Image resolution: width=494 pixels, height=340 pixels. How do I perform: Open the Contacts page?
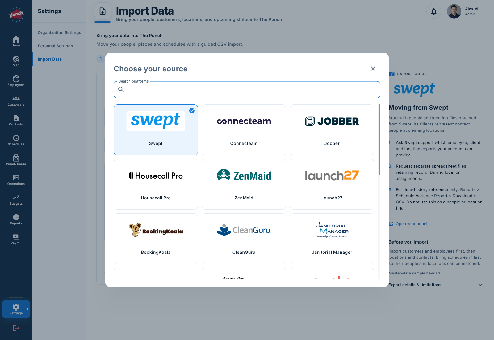16,121
